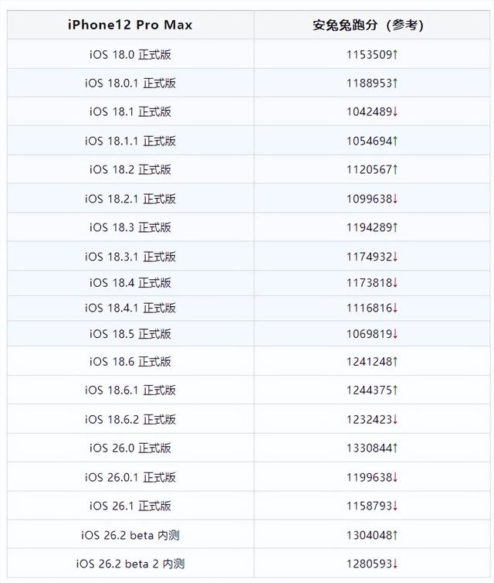Select the iOS 26.2 beta 内测 cell
Viewport: 494px width, 583px height.
[x=130, y=535]
